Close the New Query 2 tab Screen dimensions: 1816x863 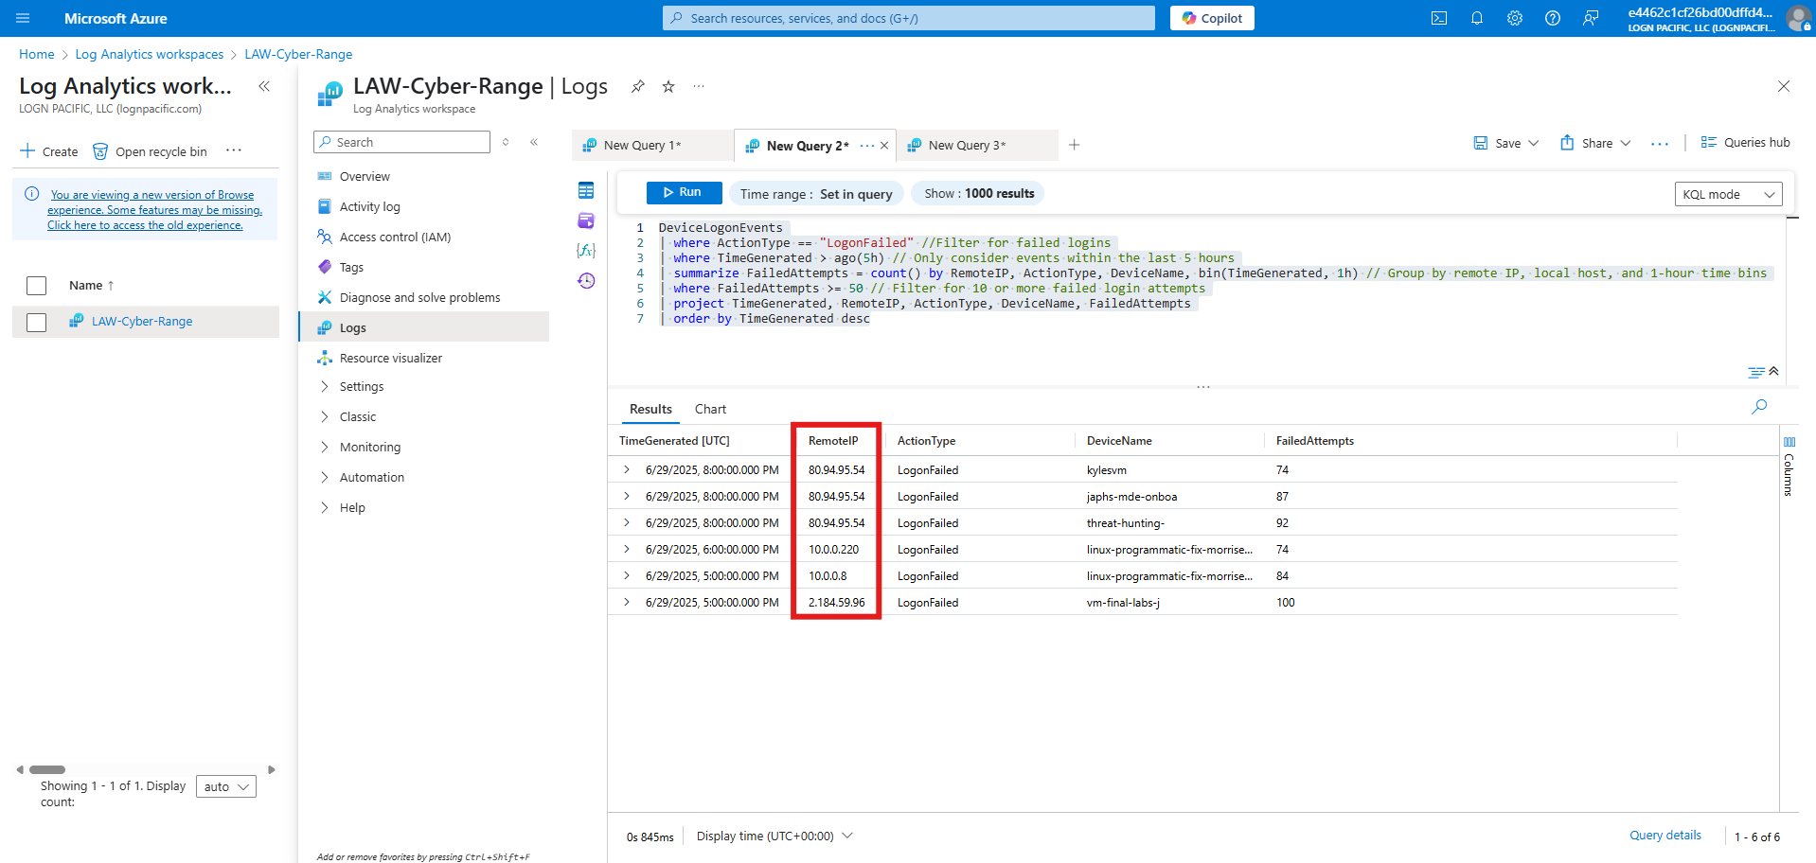(884, 146)
